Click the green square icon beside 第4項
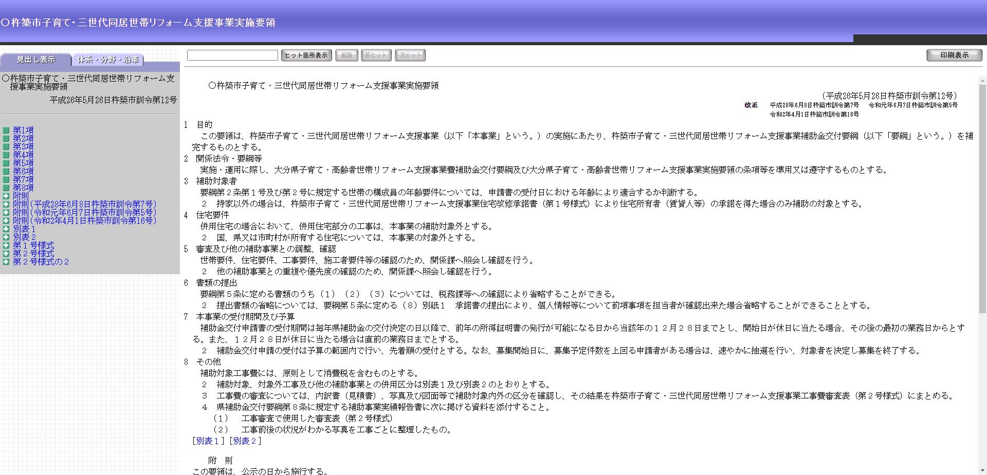This screenshot has height=475, width=987. point(6,155)
